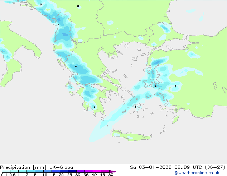Pick the 10–15 mm blue legend swatch
Image resolution: width=227 pixels, height=176 pixels.
pyautogui.click(x=47, y=171)
